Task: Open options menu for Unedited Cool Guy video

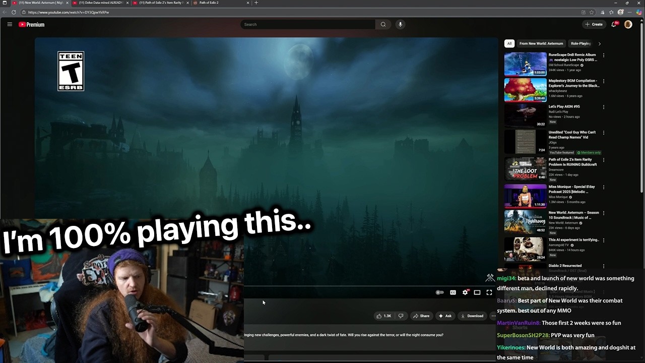Action: tap(604, 133)
